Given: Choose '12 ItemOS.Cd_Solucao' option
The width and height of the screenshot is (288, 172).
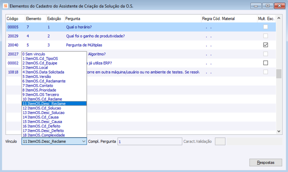Looking at the screenshot, I should tap(54, 108).
